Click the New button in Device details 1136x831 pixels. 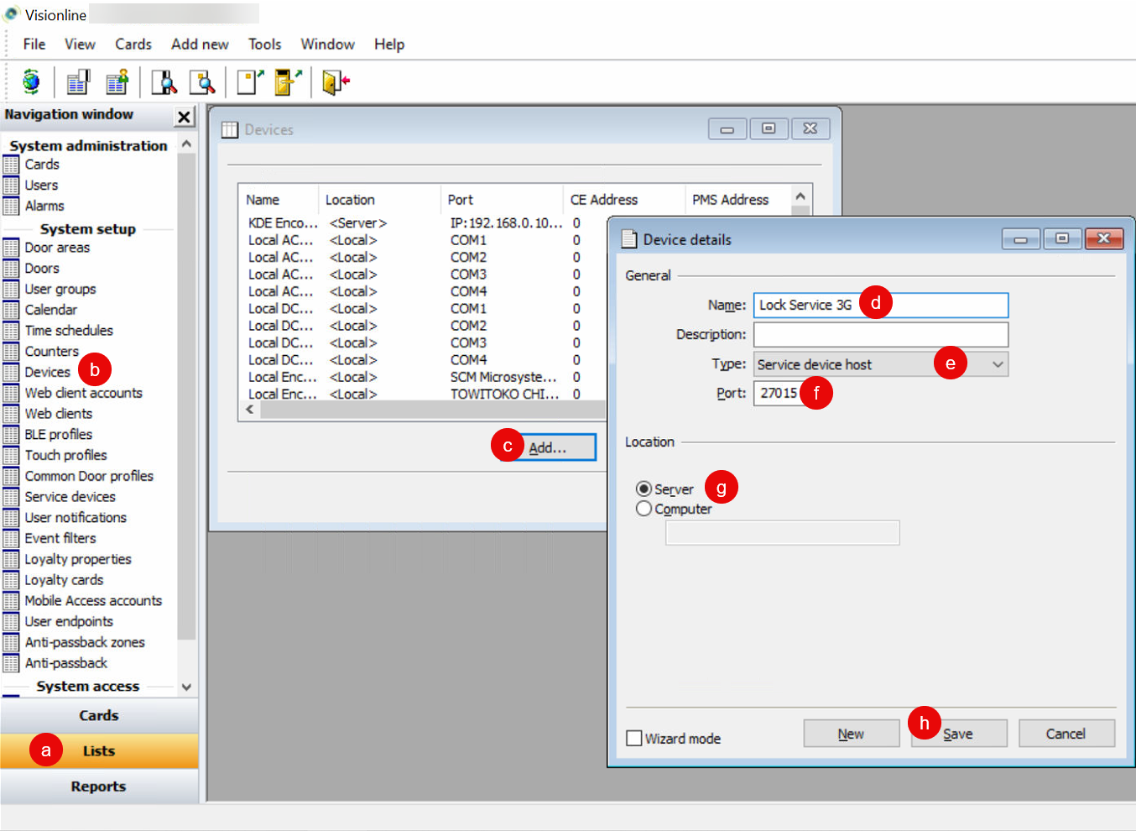tap(851, 733)
